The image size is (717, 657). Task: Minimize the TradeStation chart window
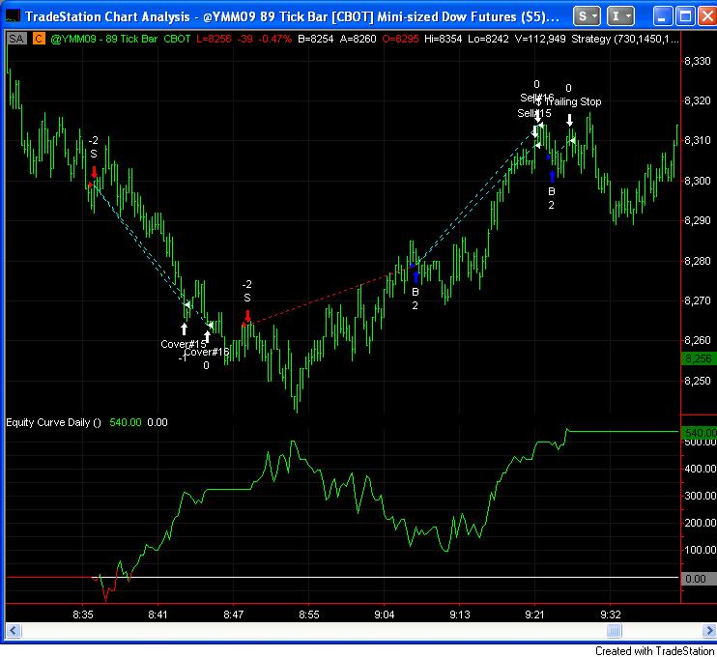coord(662,16)
